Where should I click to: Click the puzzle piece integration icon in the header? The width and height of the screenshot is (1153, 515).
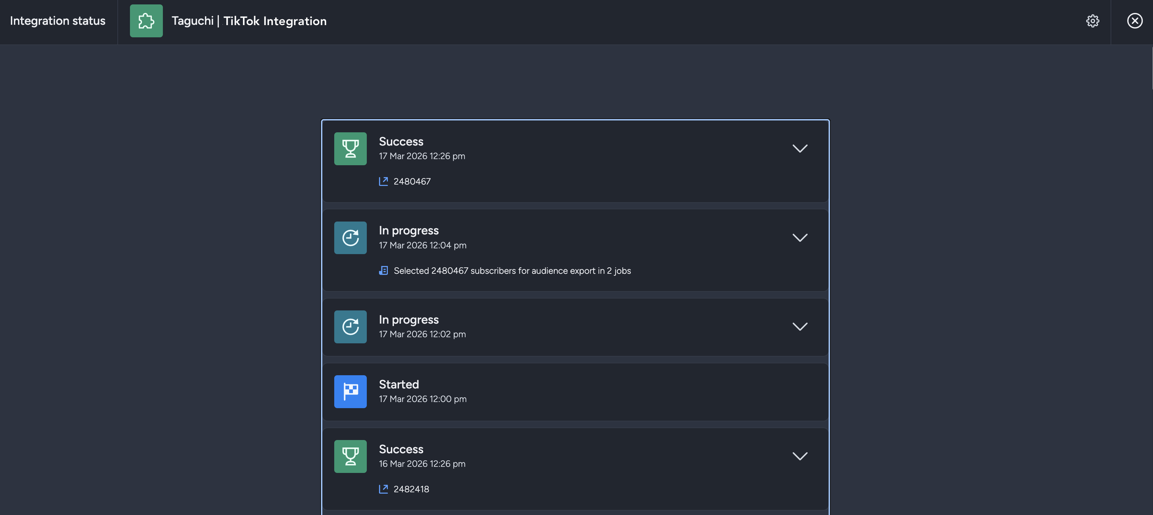coord(146,21)
